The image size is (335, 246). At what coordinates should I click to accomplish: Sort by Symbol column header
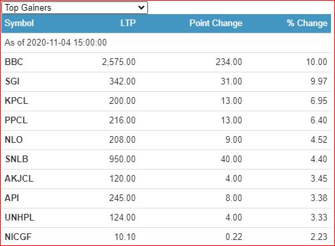(19, 23)
